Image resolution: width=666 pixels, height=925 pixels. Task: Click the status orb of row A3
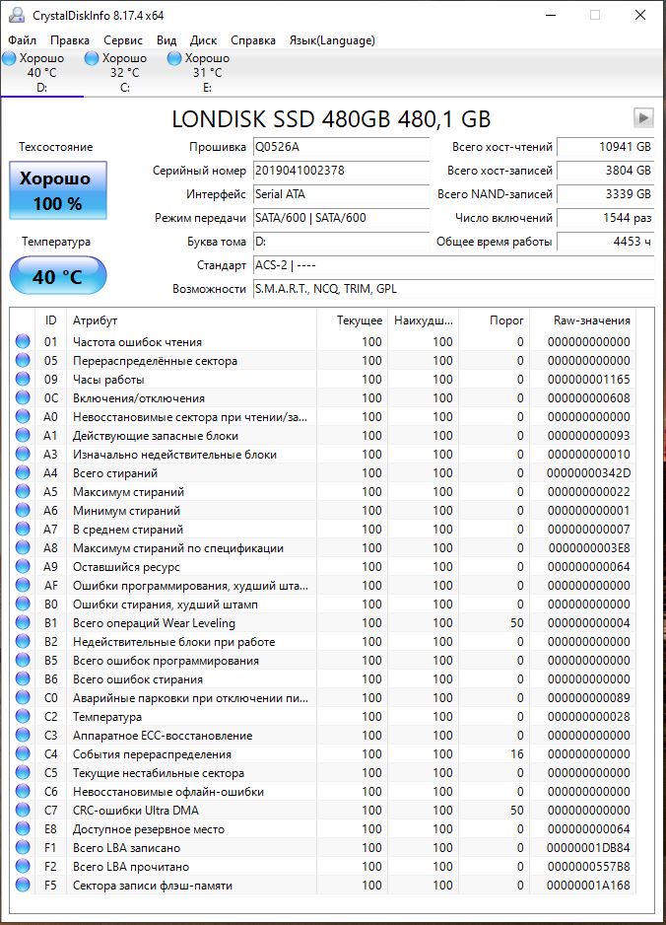pyautogui.click(x=23, y=455)
